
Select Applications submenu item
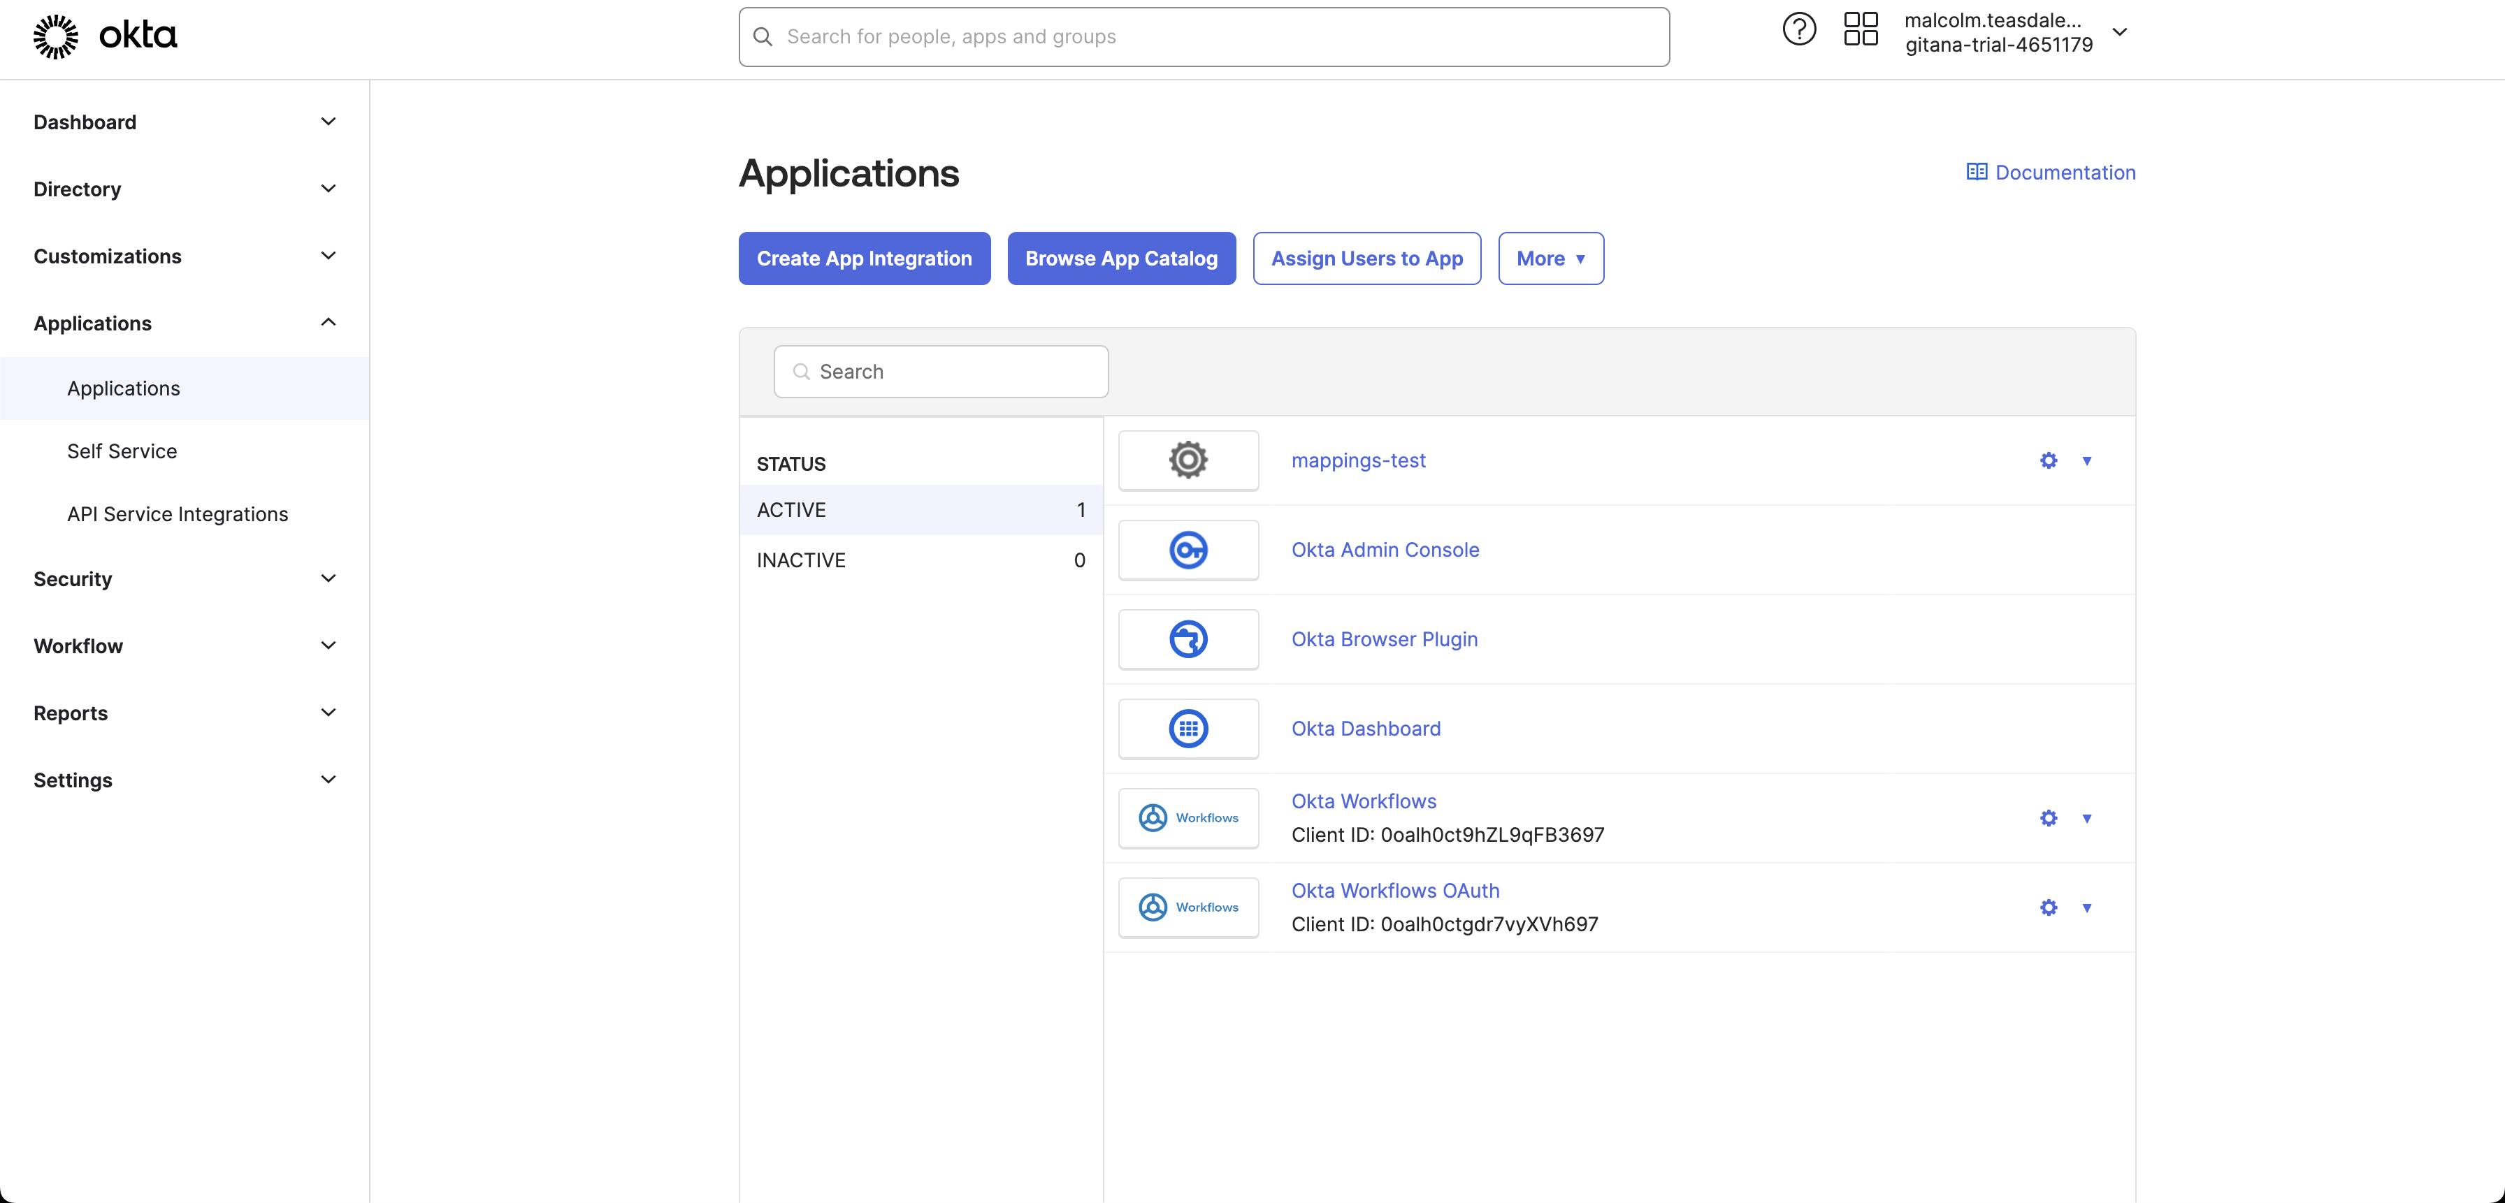(185, 388)
